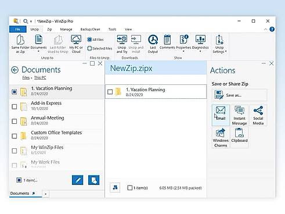
Task: Check the Annual-Meeting folder checkbox
Action: [15, 122]
